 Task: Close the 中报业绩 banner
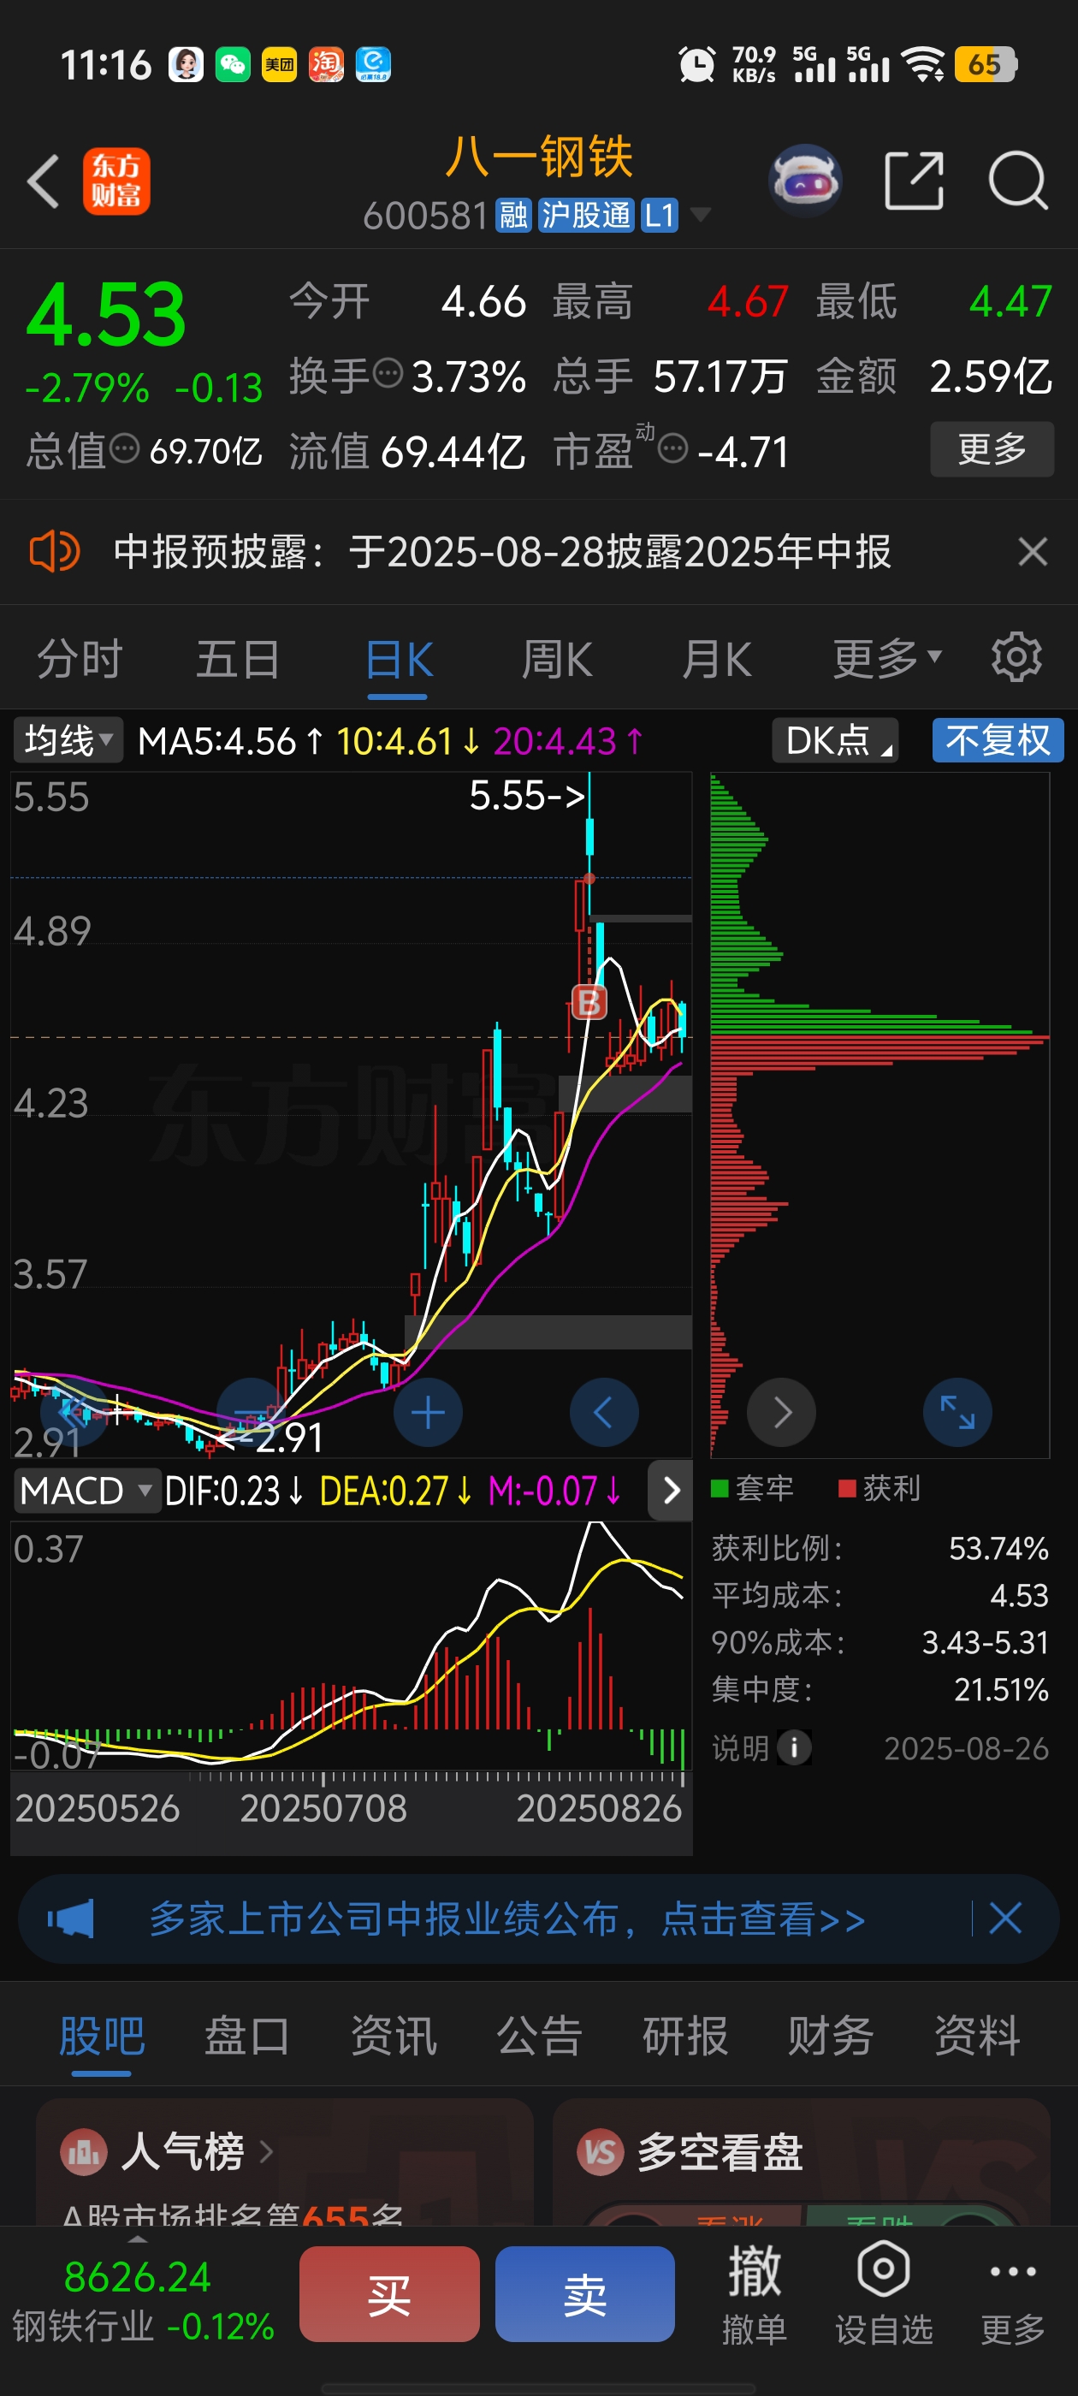1005,1918
